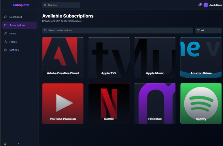
Task: Click 'Browse and join subscription pools' text
Action: [x=62, y=21]
